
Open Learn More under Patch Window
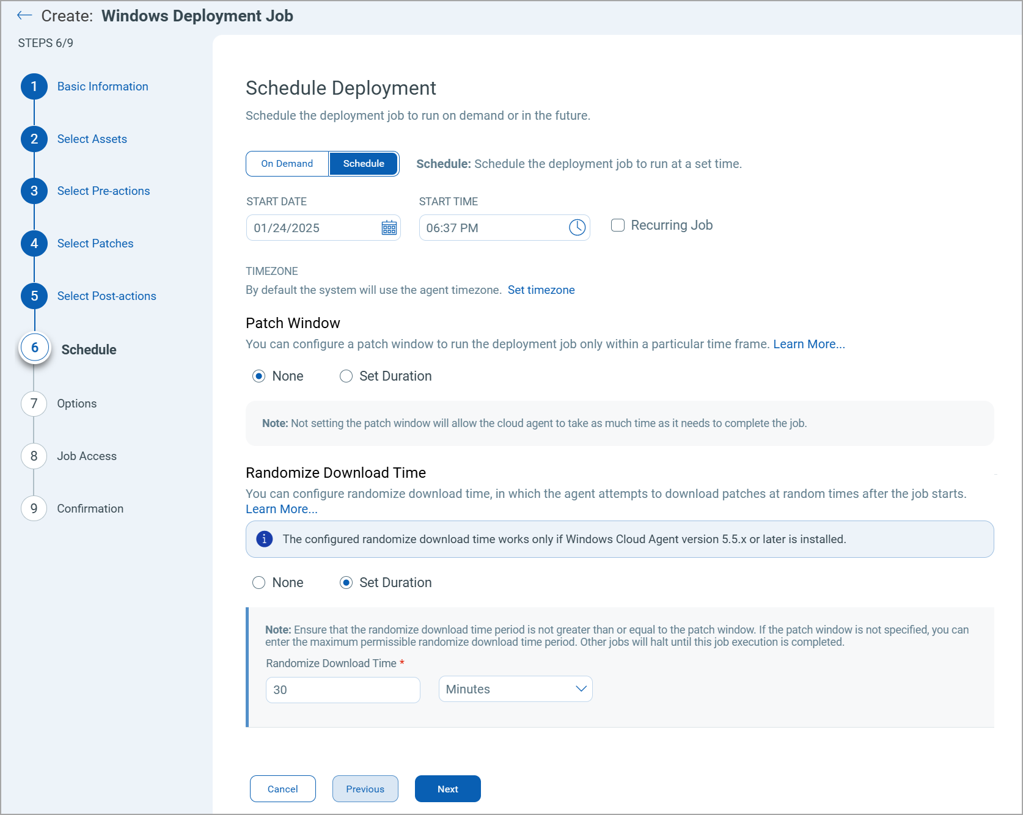point(808,344)
